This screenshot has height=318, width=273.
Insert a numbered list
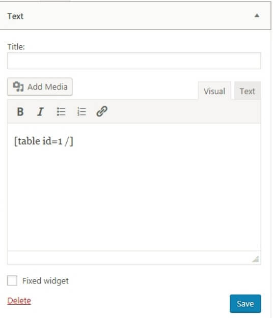81,111
